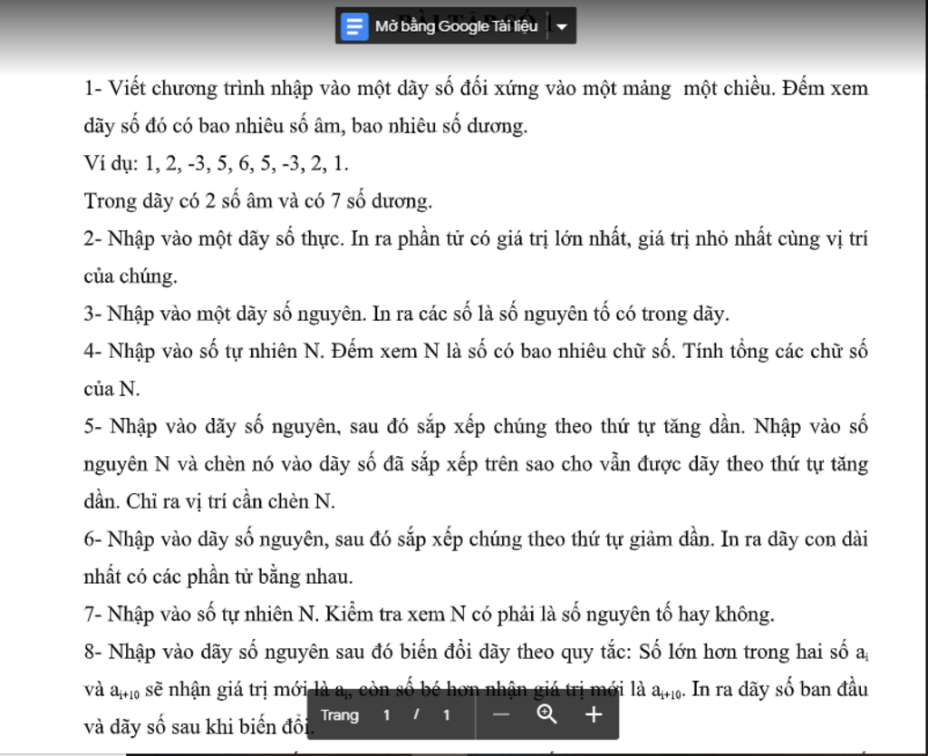Click the magnifier fit-zoom icon
This screenshot has width=928, height=756.
click(546, 714)
